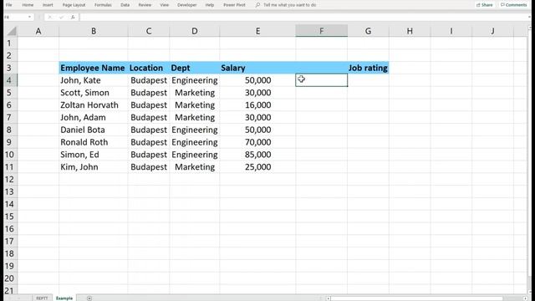The height and width of the screenshot is (301, 535).
Task: Click the Salary header cell
Action: click(257, 68)
